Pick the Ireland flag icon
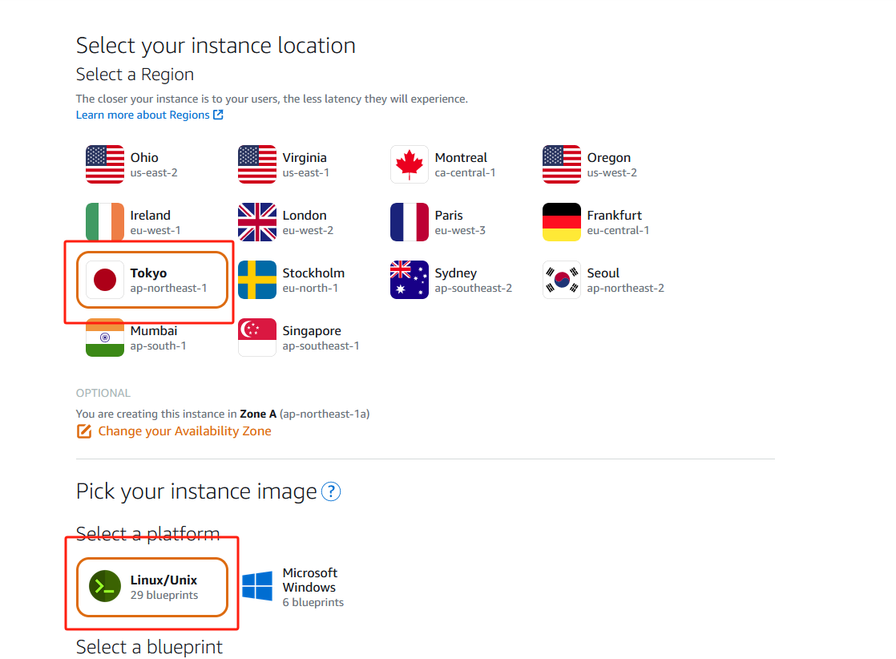Image resolution: width=896 pixels, height=659 pixels. click(104, 222)
